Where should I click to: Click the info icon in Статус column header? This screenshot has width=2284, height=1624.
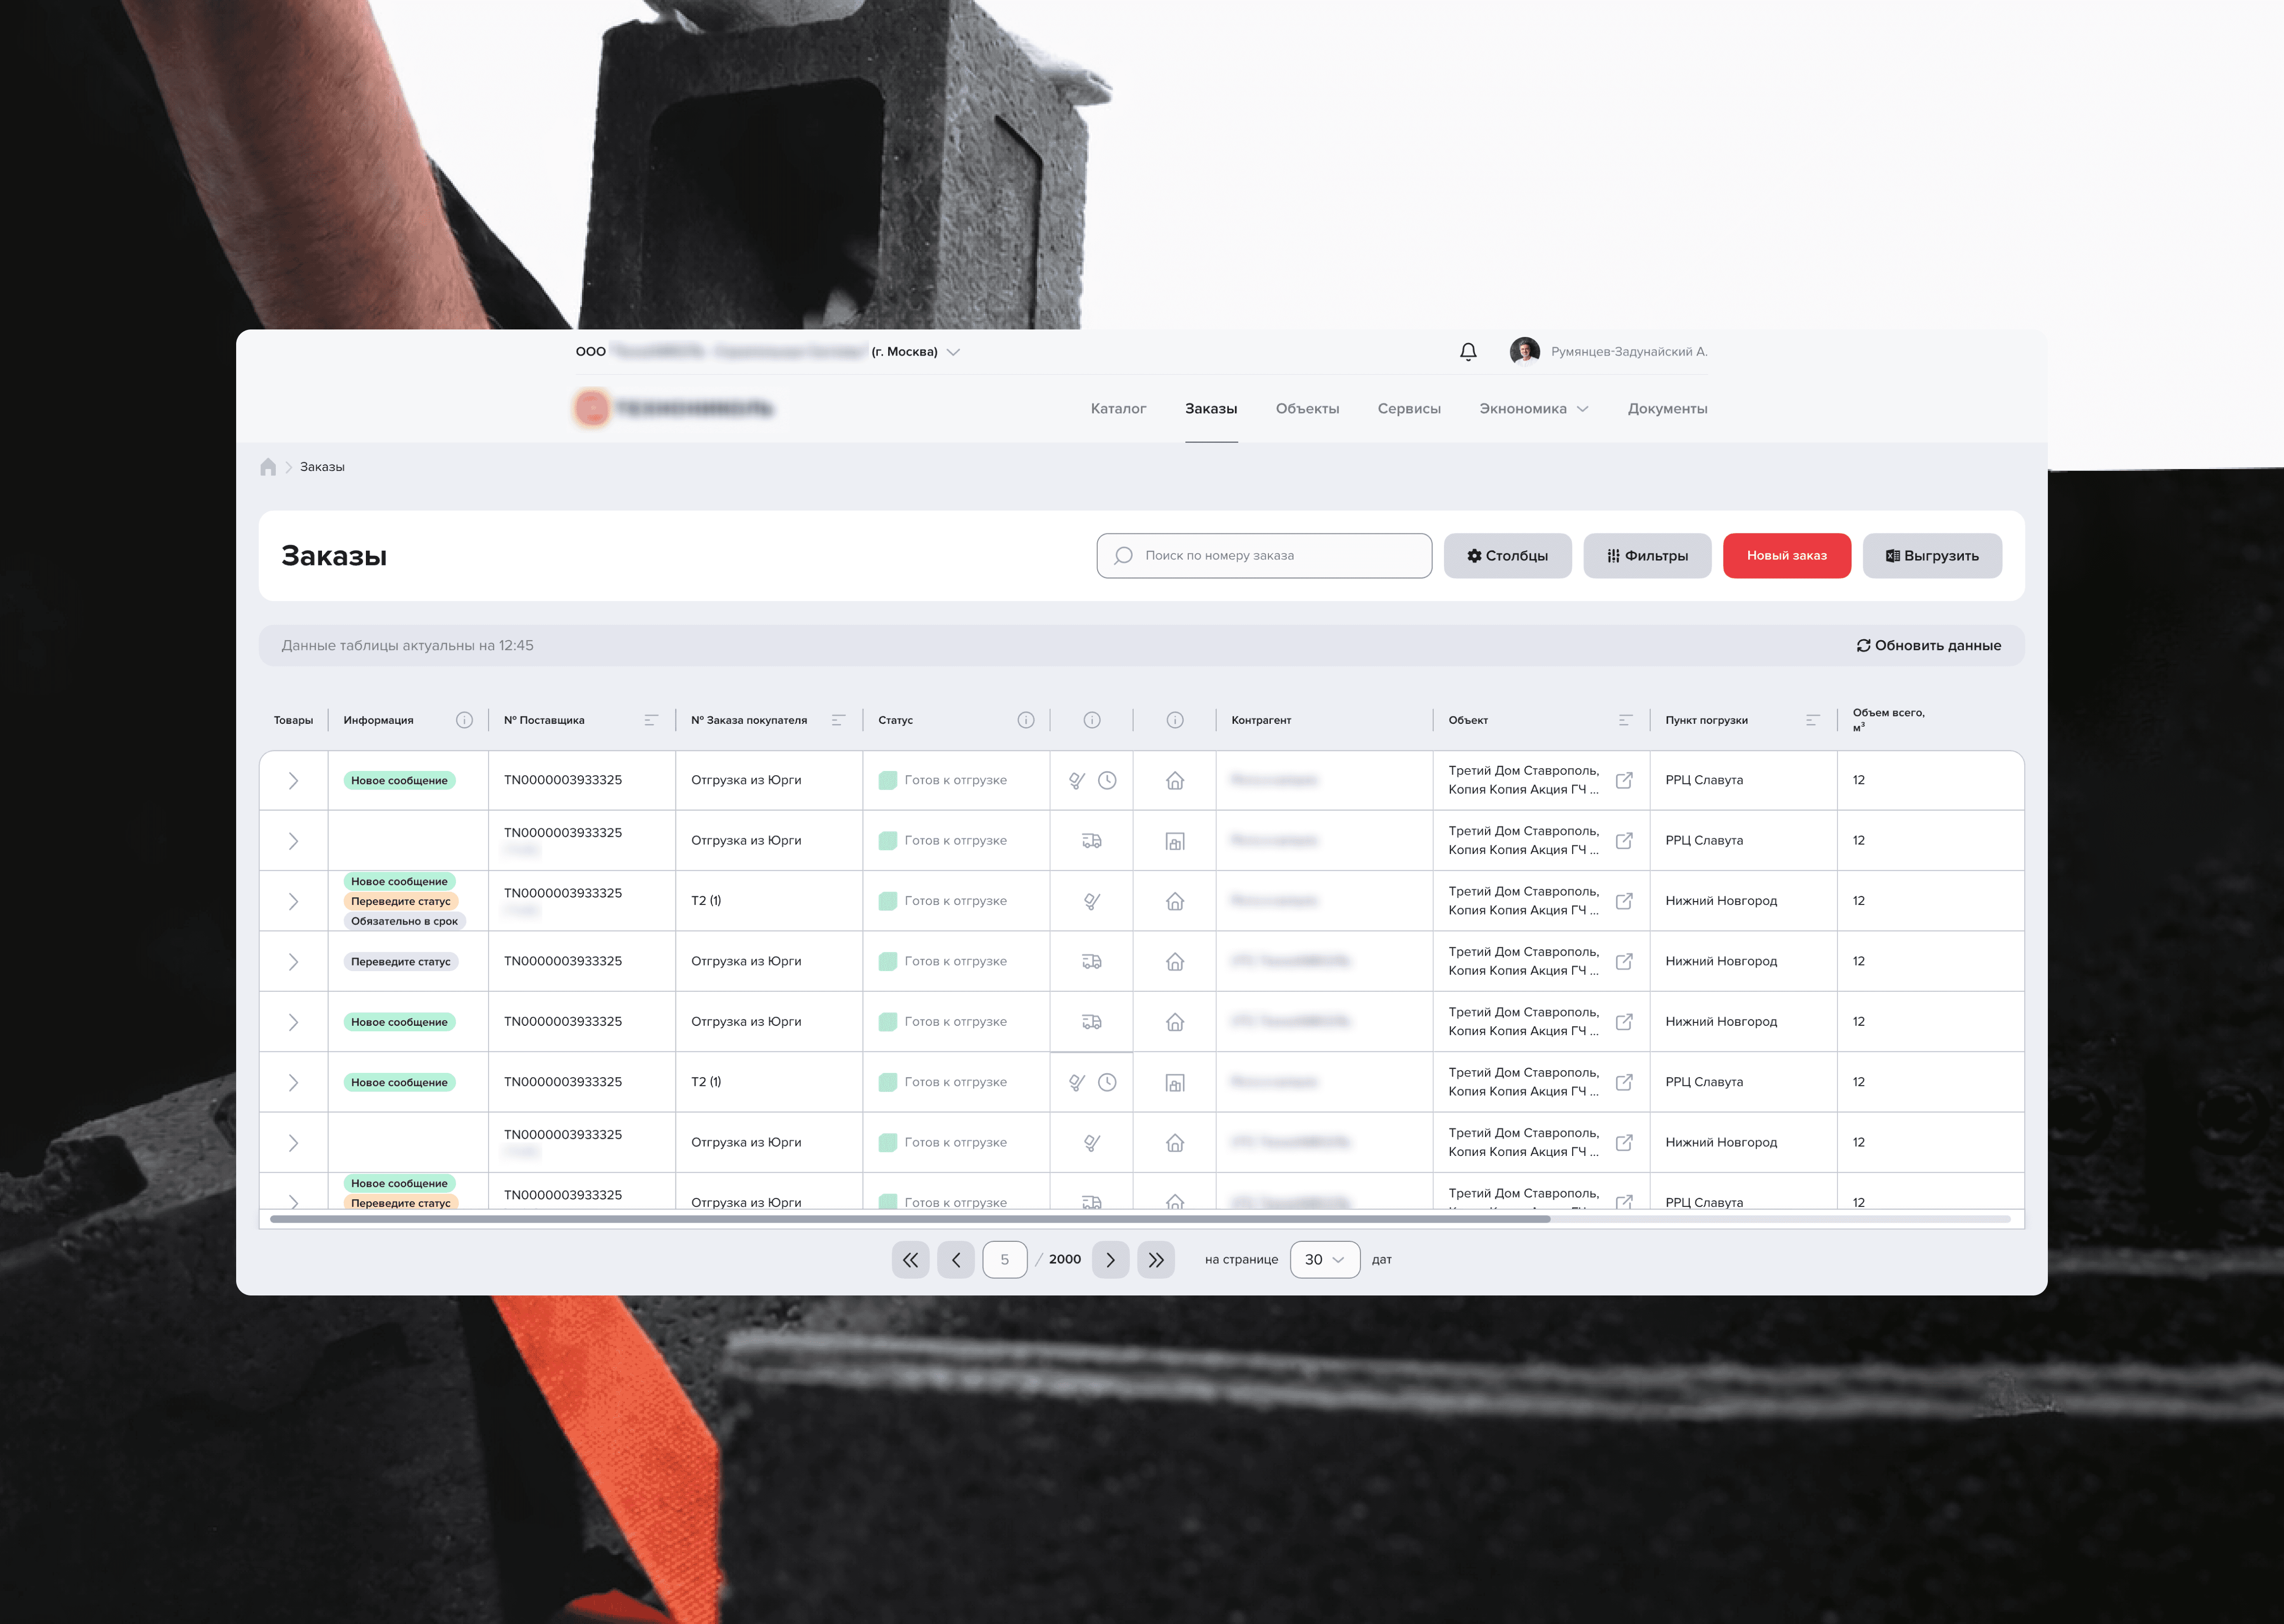tap(1025, 720)
